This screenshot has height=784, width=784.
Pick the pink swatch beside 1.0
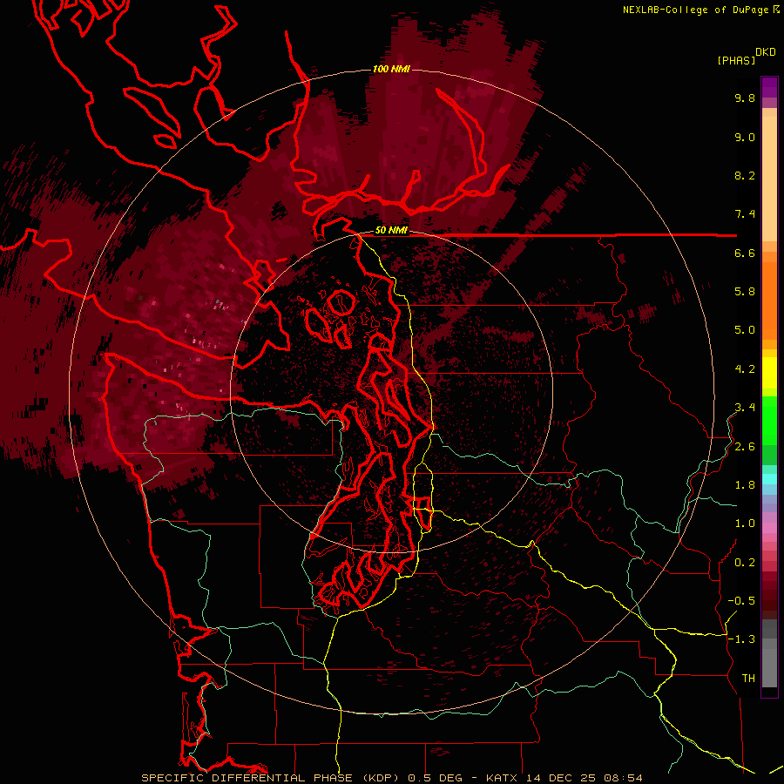point(769,528)
